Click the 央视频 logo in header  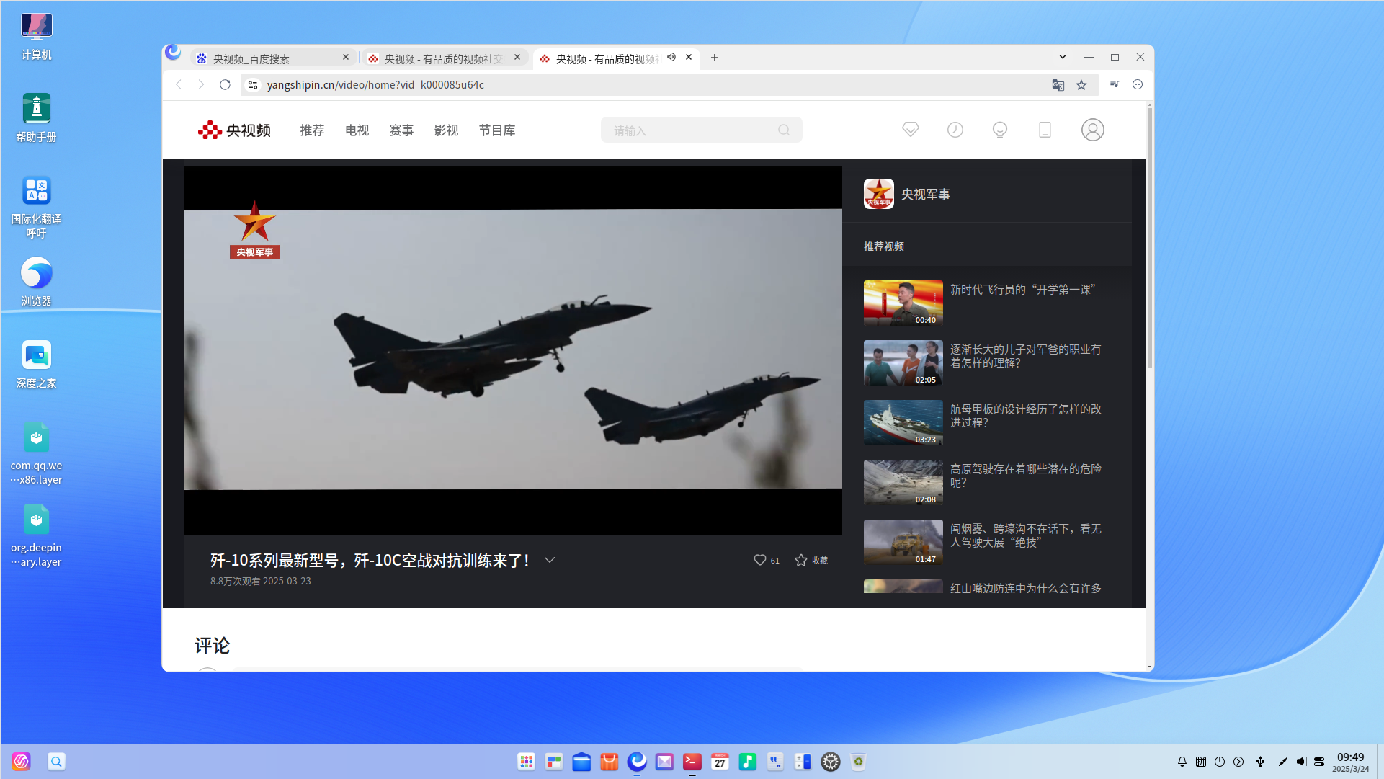coord(234,130)
